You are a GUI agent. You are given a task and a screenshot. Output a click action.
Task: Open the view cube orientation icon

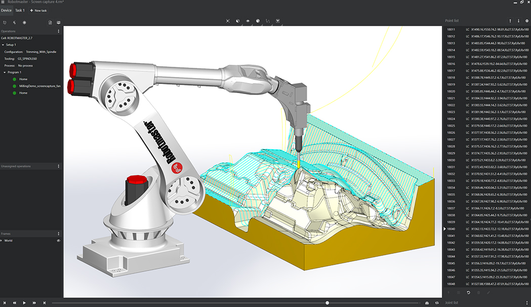point(238,21)
